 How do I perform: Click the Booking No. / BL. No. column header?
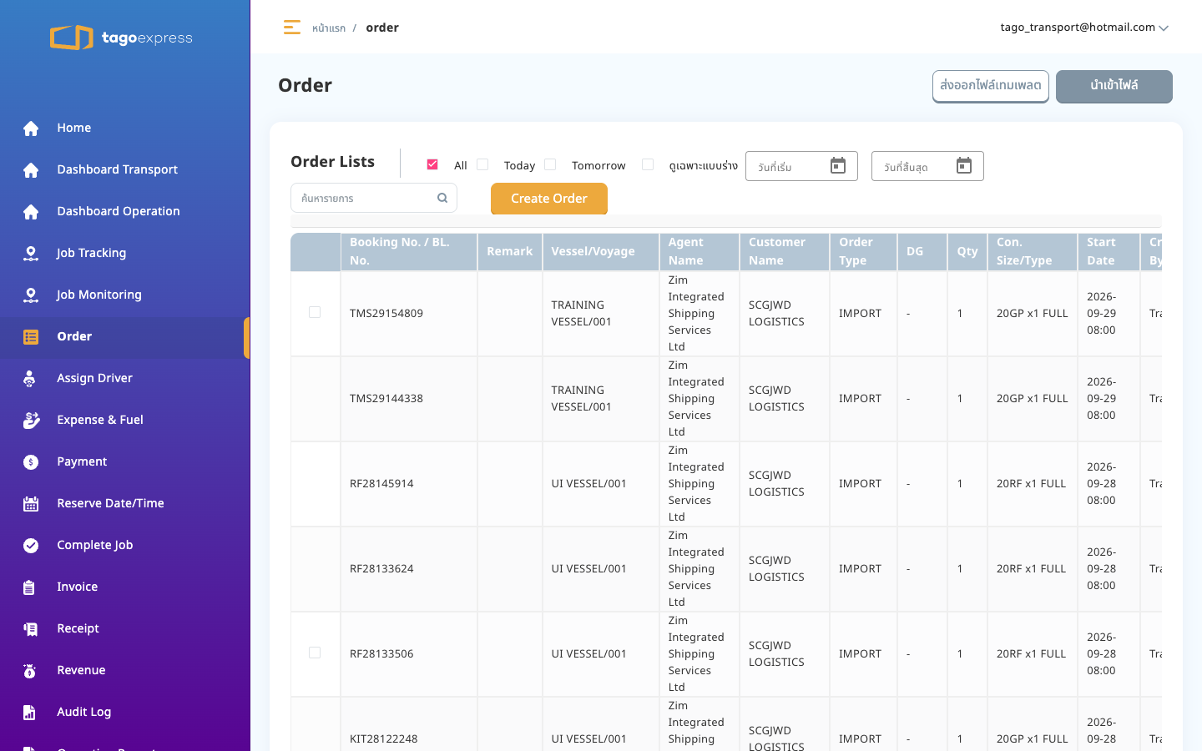point(409,251)
